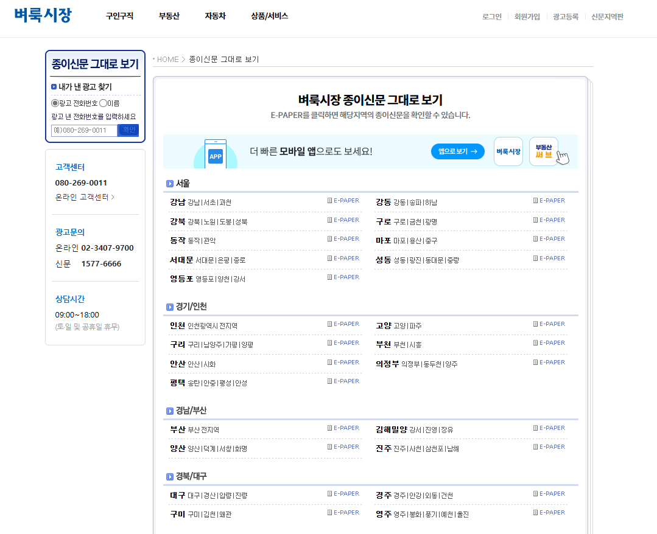Open the 자동차 menu
The width and height of the screenshot is (657, 534).
pos(214,16)
